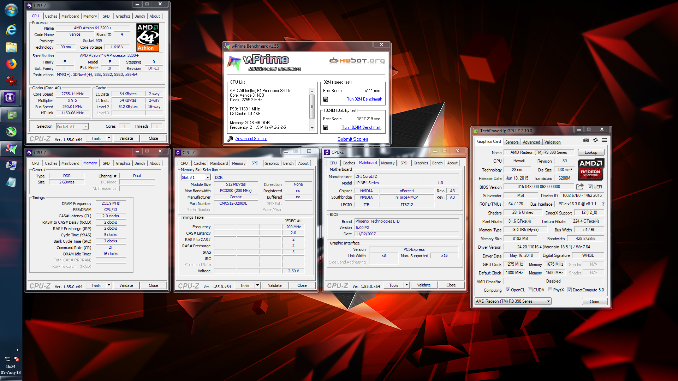Click the wPrime CPU List scroll-up arrow
This screenshot has height=381, width=678.
coord(312,91)
